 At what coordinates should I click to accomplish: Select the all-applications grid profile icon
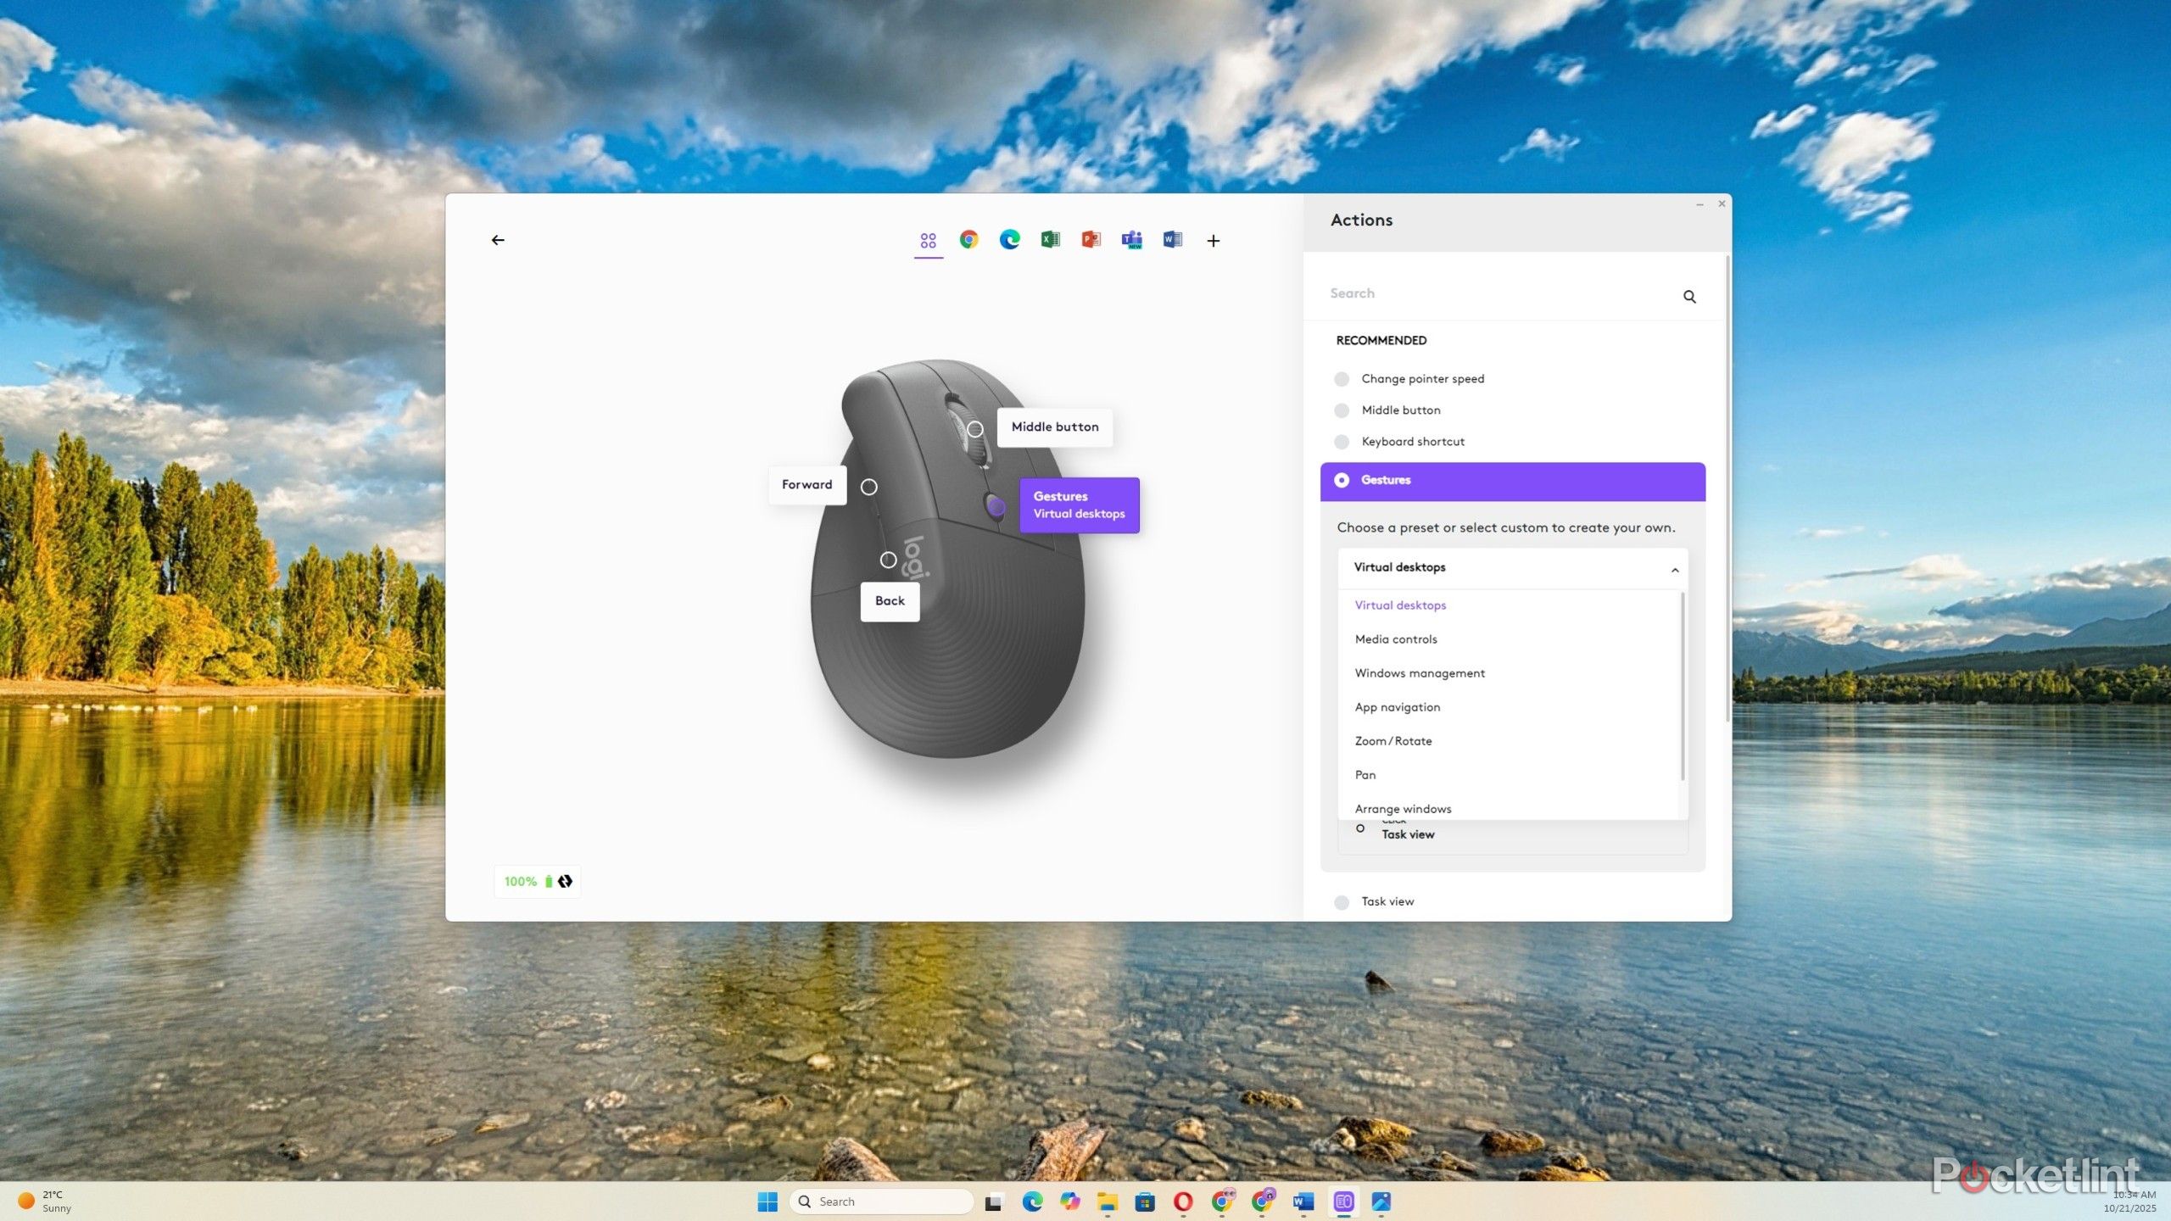pyautogui.click(x=929, y=241)
